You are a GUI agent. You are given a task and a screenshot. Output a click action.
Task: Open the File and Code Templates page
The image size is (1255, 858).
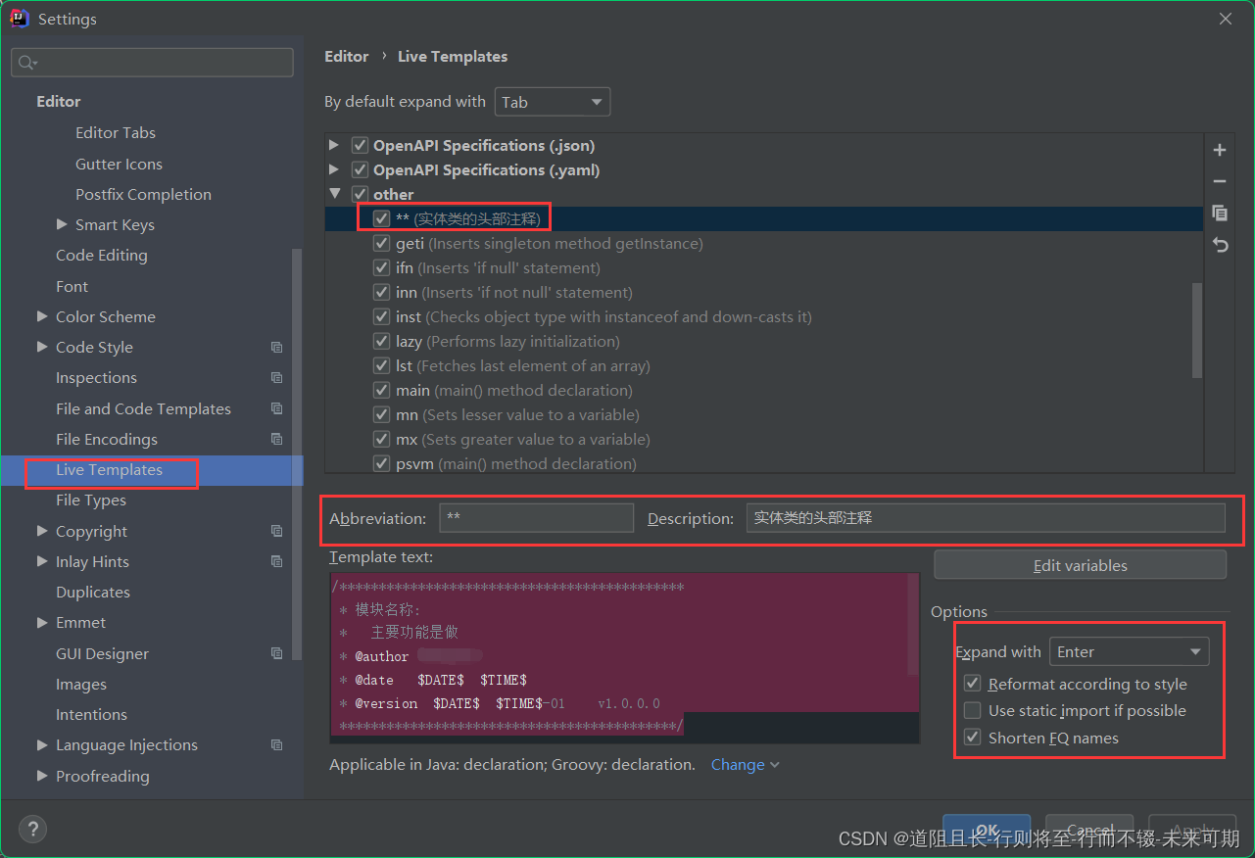tap(143, 408)
